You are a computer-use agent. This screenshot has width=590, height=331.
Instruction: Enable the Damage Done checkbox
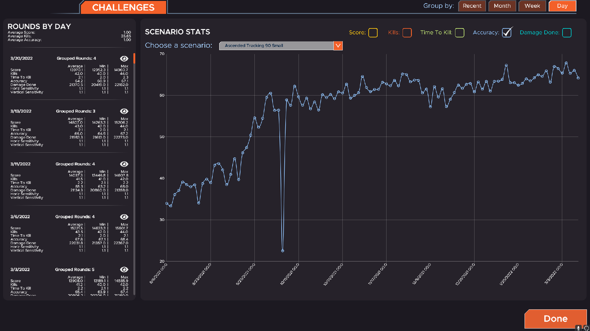click(567, 33)
